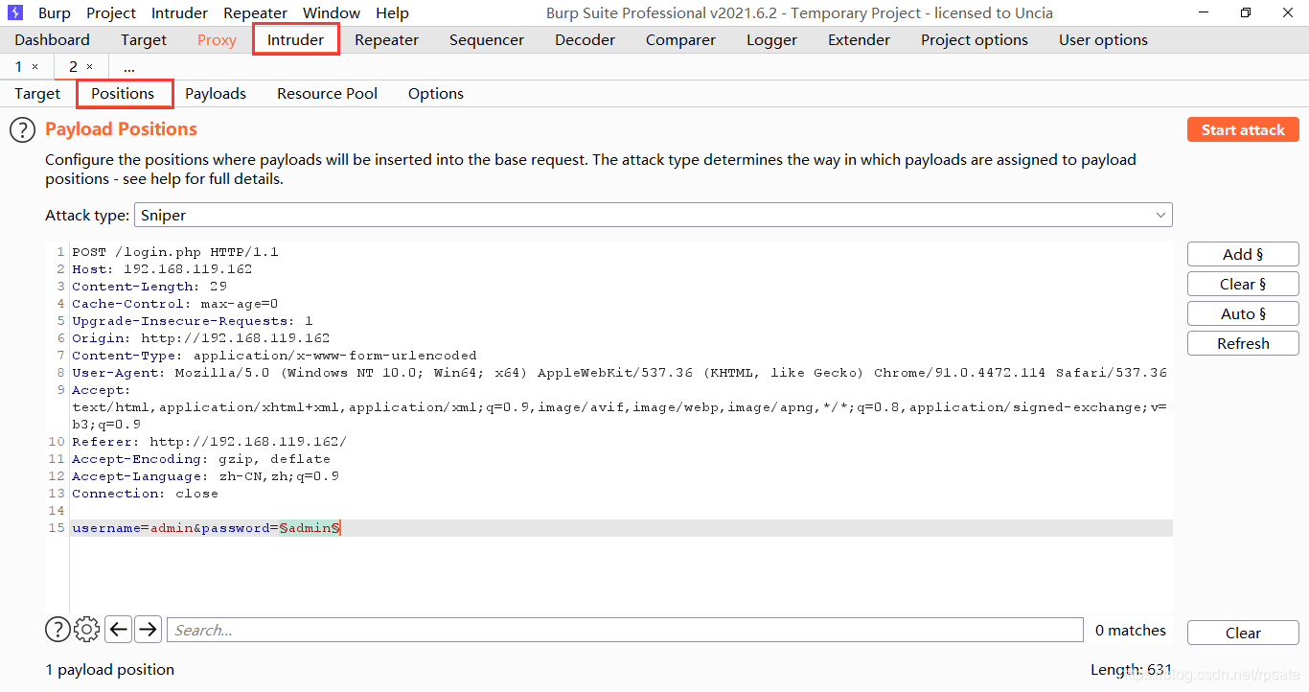Minimize the Burp Suite window

1202,12
